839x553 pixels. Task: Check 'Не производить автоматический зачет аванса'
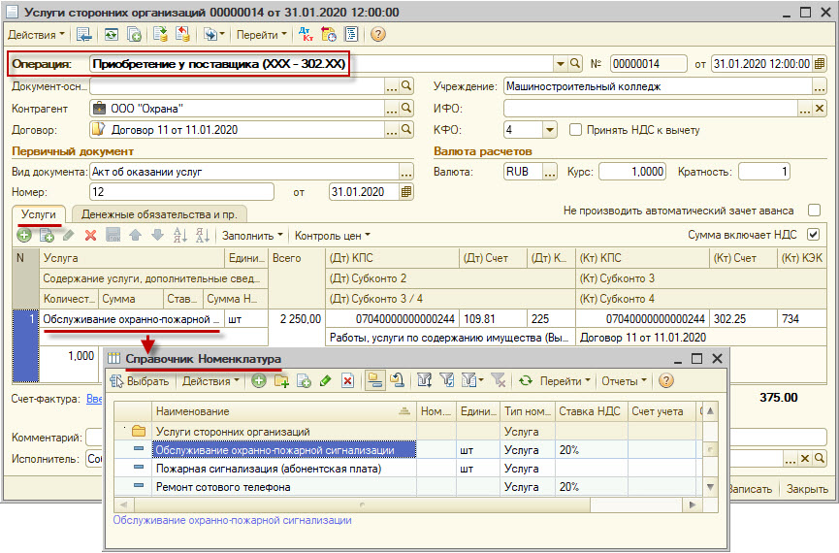point(813,211)
